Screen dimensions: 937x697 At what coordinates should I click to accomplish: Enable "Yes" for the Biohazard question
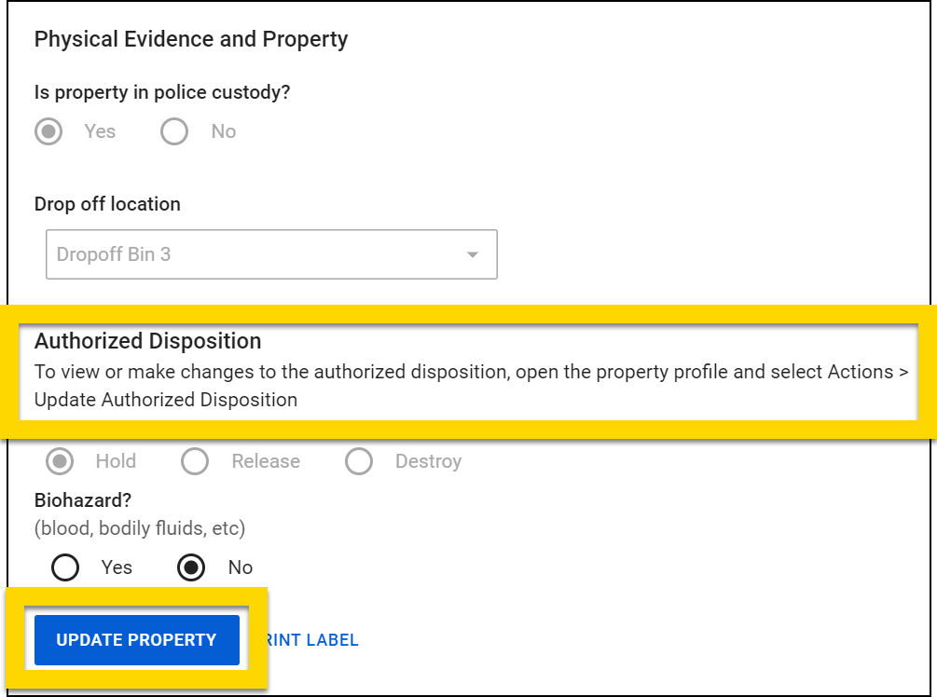(65, 567)
